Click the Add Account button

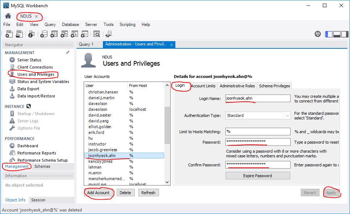coord(98,193)
